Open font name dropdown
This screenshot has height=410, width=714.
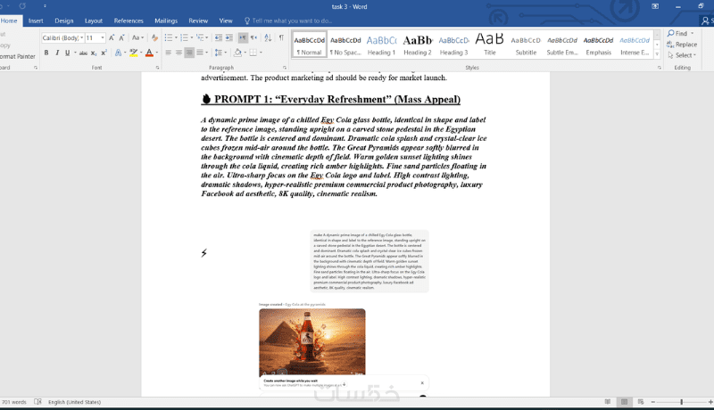click(82, 37)
